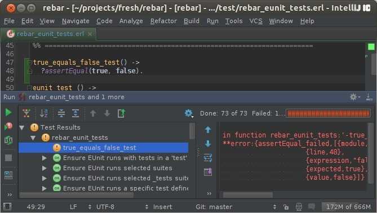Collapse the Test Results root node

22,127
